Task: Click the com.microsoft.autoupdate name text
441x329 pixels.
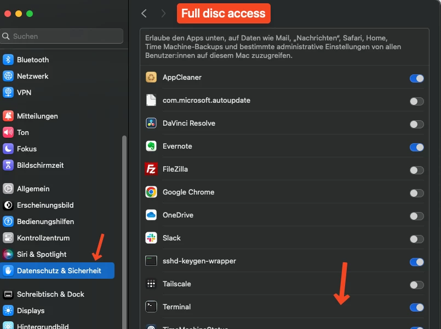Action: [x=207, y=100]
